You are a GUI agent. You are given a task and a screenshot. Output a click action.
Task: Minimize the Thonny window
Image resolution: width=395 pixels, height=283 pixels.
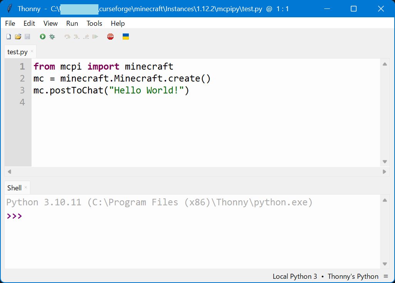(x=327, y=9)
